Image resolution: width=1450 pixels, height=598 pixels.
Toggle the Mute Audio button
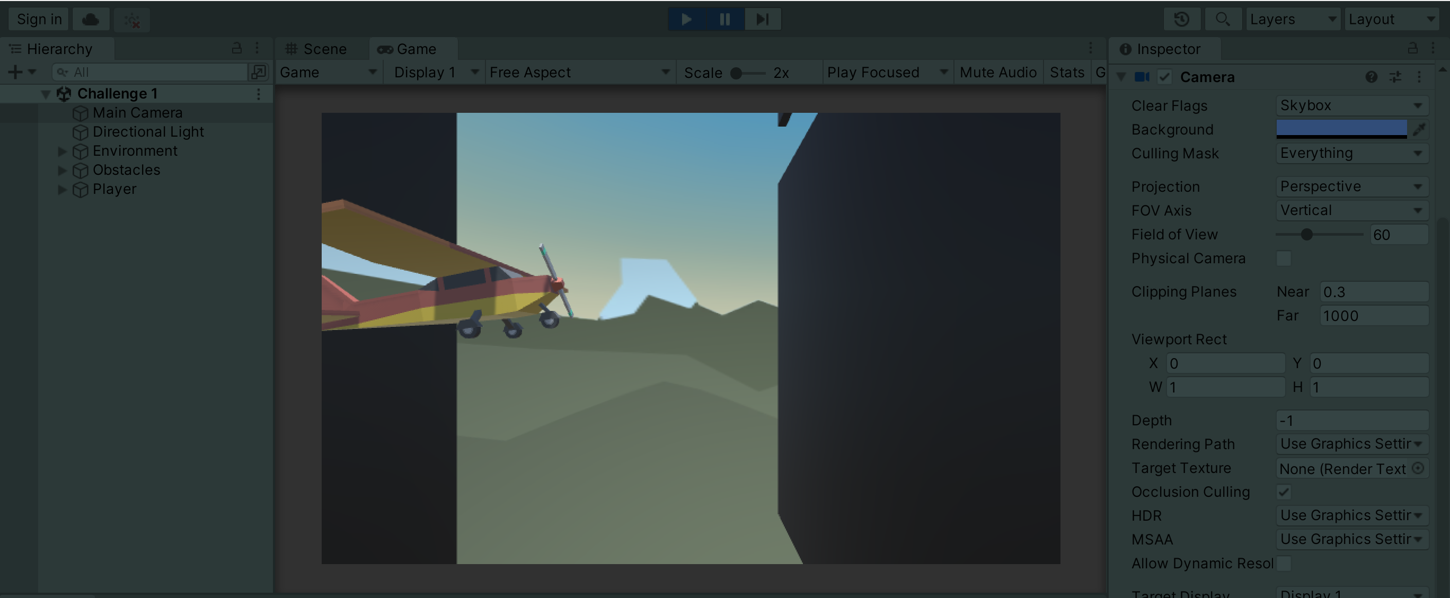coord(997,73)
